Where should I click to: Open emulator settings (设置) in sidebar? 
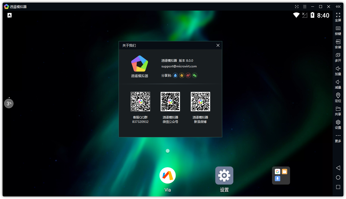tap(338, 124)
